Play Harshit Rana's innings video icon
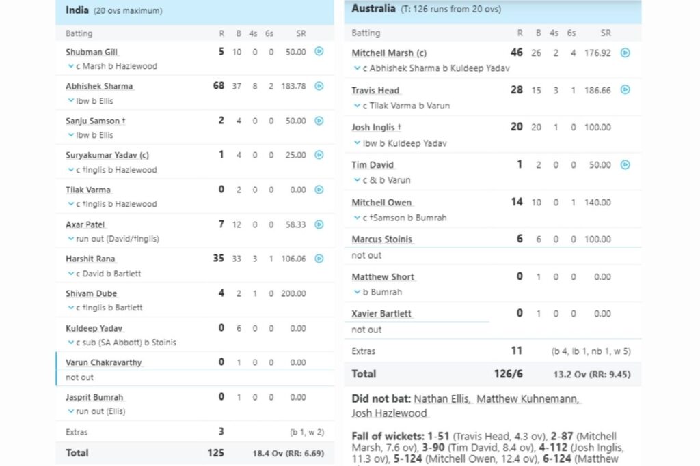The height and width of the screenshot is (466, 700). [x=319, y=259]
